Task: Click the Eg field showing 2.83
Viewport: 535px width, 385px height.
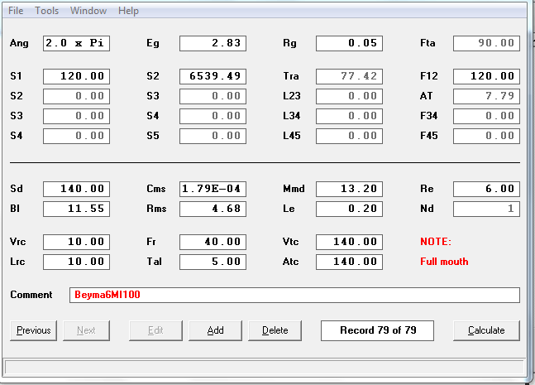Action: click(x=213, y=43)
